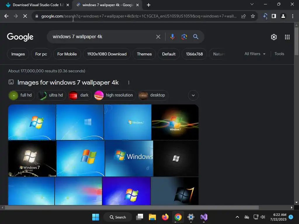Stop loading the page

click(x=25, y=16)
